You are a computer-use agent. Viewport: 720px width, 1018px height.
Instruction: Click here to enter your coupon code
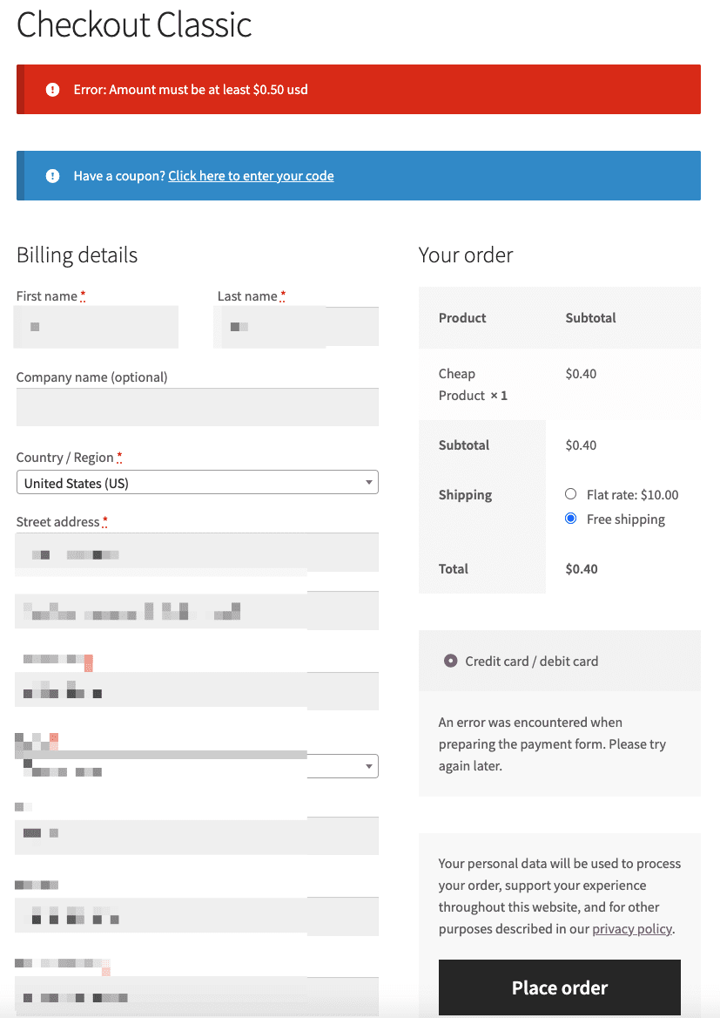[251, 175]
